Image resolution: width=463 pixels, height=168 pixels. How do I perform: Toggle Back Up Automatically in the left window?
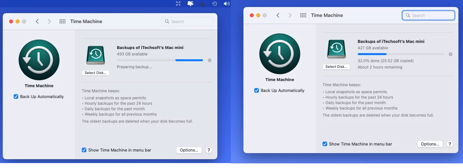point(16,97)
